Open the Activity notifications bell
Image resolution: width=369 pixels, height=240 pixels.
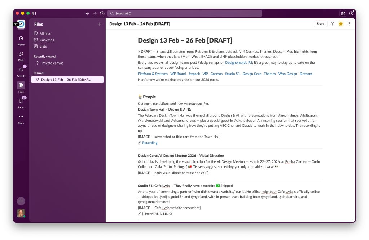[x=21, y=71]
